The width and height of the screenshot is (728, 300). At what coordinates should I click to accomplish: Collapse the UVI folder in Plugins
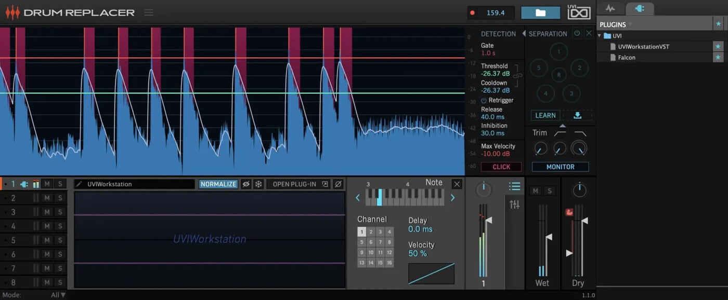(x=600, y=36)
